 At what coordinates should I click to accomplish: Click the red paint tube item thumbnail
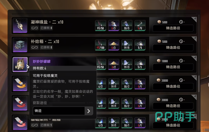(20, 103)
